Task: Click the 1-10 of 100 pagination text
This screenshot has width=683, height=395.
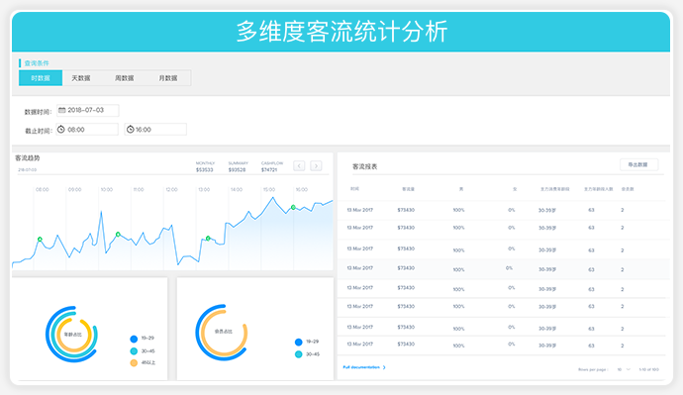Action: [649, 369]
